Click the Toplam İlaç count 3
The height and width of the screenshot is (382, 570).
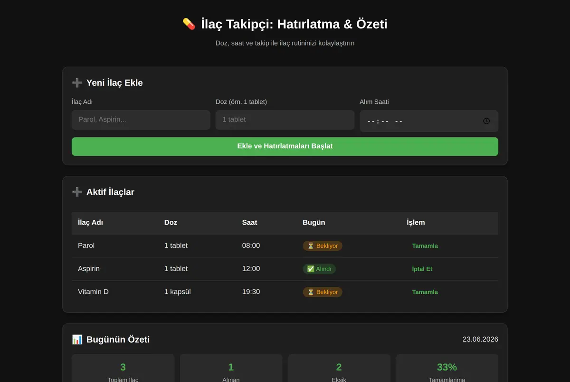click(123, 367)
